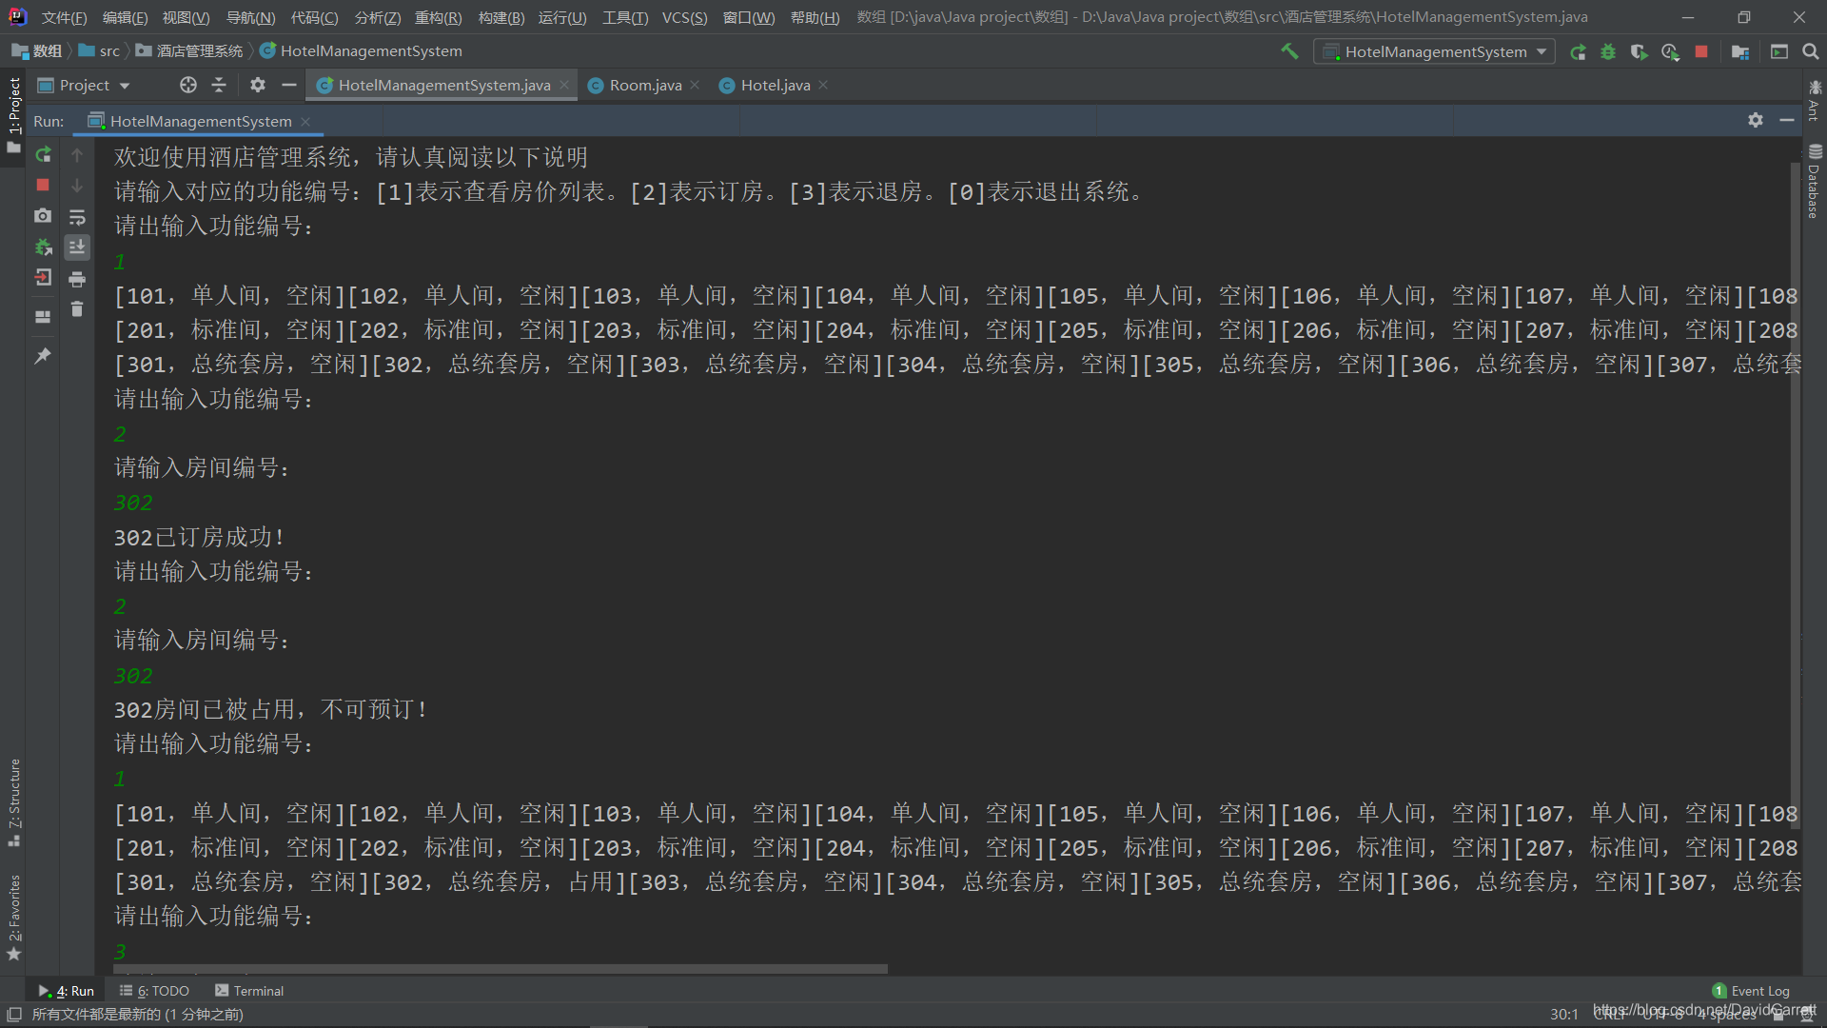Minimize the Run panel

tap(1787, 120)
